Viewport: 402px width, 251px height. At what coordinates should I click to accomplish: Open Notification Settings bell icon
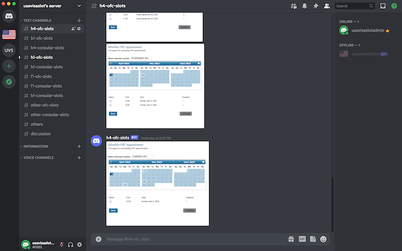(304, 6)
